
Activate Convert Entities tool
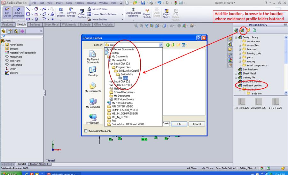71,12
